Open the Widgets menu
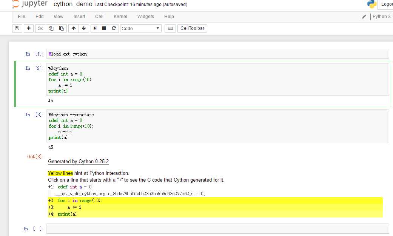 (x=146, y=17)
